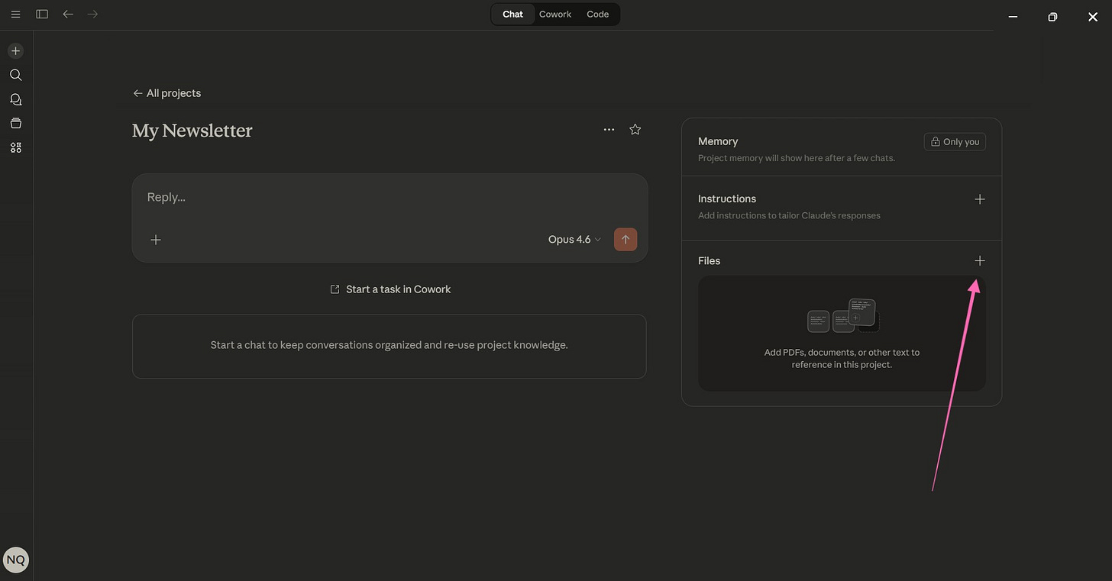Open the connectors grid icon in sidebar
The width and height of the screenshot is (1112, 581).
pos(15,147)
